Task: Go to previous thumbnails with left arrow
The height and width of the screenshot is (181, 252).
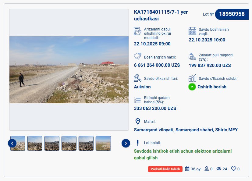Action: click(x=12, y=143)
